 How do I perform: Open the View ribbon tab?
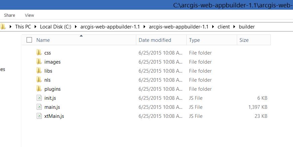click(x=30, y=15)
